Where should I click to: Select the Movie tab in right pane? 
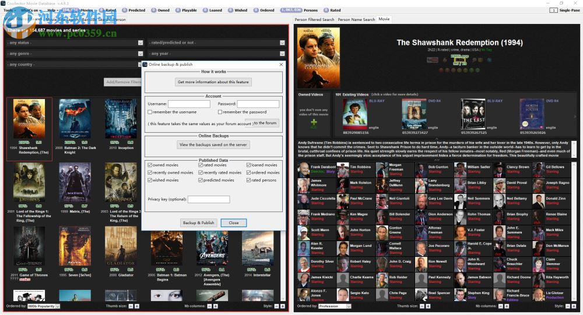click(384, 19)
